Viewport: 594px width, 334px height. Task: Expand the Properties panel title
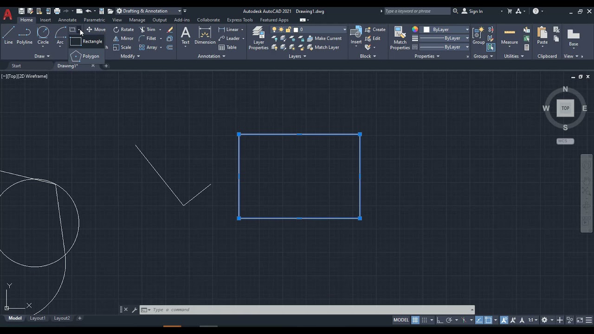pyautogui.click(x=427, y=56)
